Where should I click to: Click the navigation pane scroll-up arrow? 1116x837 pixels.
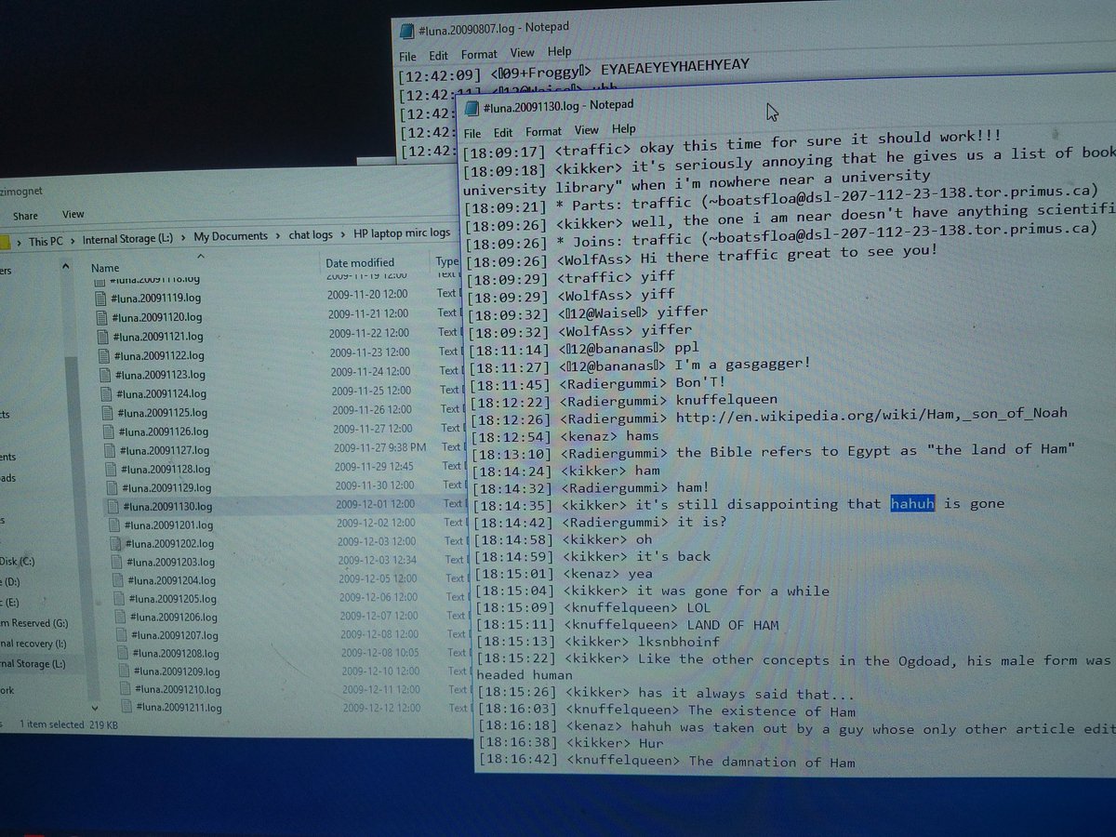tap(66, 267)
